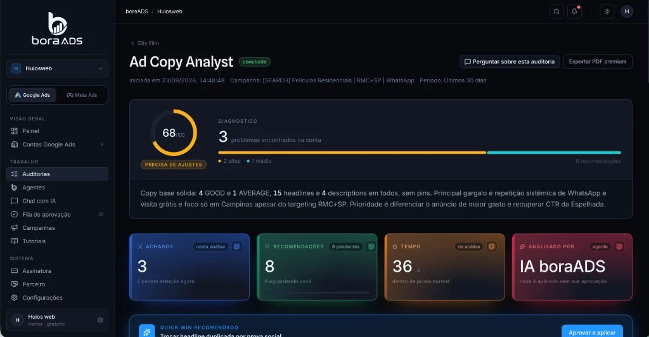Open Contas Google Ads

coord(57,144)
